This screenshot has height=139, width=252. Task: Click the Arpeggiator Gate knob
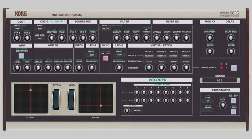(x=223, y=105)
